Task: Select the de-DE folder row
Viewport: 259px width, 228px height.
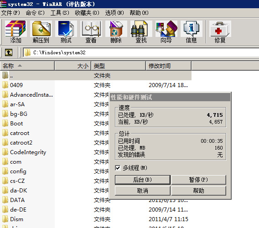Action: (x=27, y=210)
